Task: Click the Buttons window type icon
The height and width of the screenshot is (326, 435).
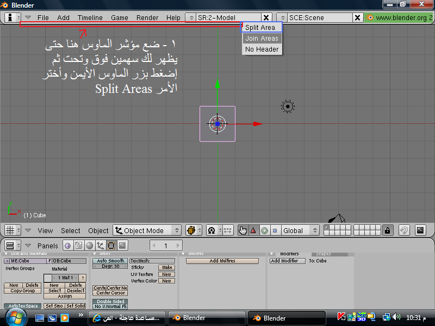Action: (x=13, y=246)
